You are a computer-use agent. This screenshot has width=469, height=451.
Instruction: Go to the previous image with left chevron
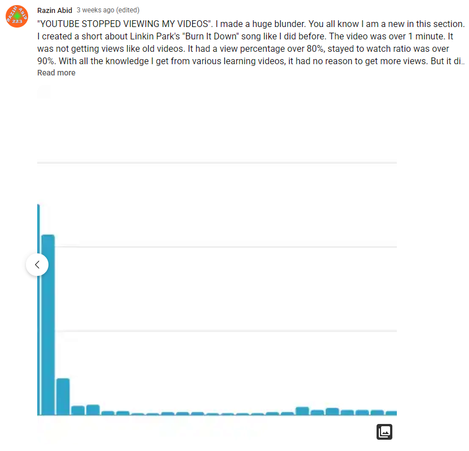37,265
